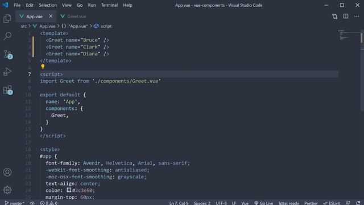This screenshot has width=364, height=205.
Task: Click the name="Clark" Greet line
Action: pyautogui.click(x=77, y=47)
